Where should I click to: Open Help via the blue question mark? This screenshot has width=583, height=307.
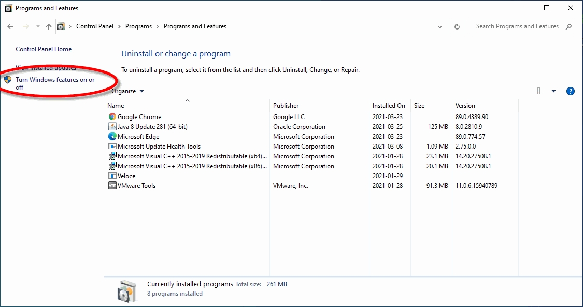pos(571,91)
